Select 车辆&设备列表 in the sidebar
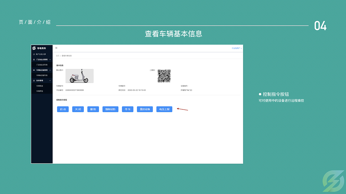Screen dimensions: 346x194 coord(43,75)
